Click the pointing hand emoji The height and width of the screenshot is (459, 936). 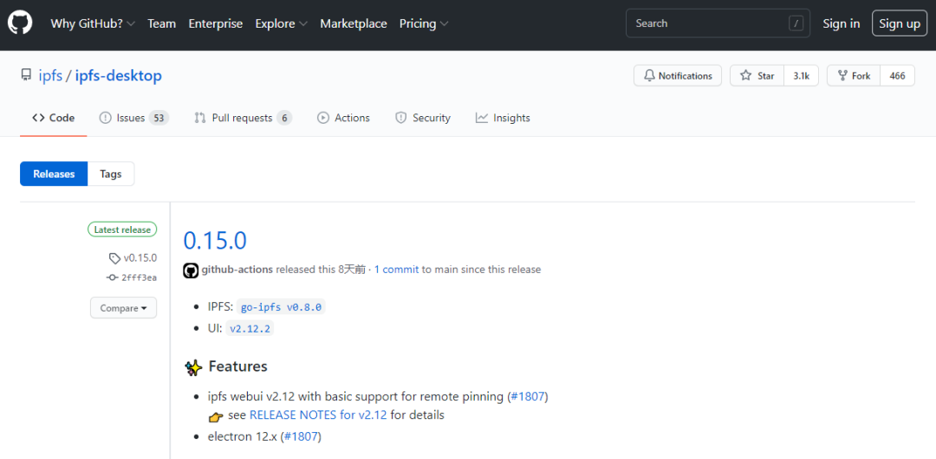tap(216, 416)
